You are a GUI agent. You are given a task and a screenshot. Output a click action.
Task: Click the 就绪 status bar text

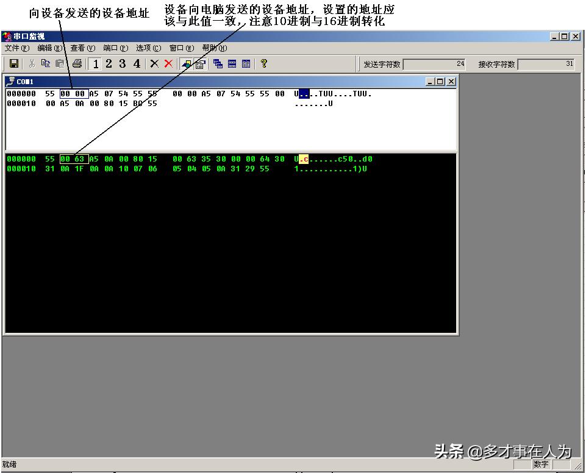(x=9, y=464)
